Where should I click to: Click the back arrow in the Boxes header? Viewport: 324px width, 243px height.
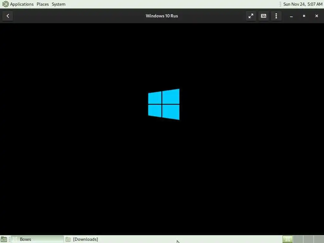(8, 16)
